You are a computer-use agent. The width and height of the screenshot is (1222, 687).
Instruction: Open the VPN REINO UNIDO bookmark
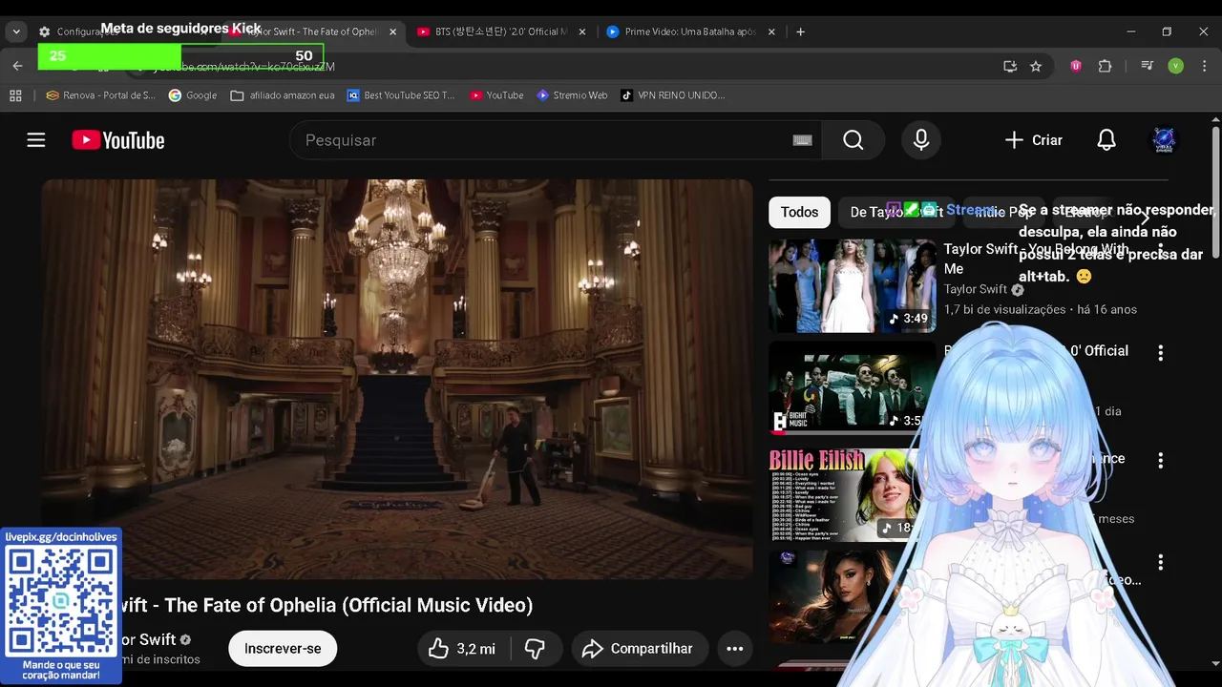[673, 95]
